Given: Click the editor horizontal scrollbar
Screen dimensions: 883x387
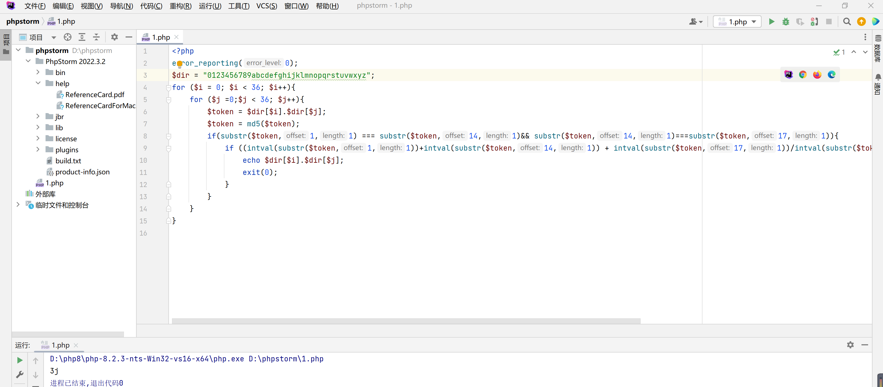Looking at the screenshot, I should (x=406, y=321).
